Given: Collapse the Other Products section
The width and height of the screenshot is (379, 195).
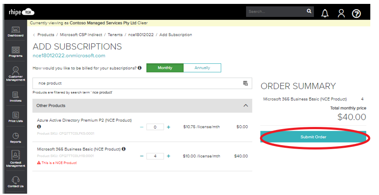Looking at the screenshot, I should coord(246,106).
